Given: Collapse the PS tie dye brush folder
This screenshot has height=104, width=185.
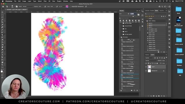Looking at the screenshot, I should coord(120,37).
